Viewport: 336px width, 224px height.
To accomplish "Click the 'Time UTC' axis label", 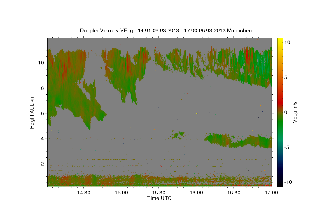I will (159, 198).
